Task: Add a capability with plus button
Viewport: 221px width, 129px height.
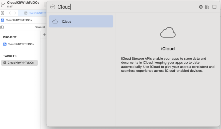Action: pyautogui.click(x=44, y=34)
